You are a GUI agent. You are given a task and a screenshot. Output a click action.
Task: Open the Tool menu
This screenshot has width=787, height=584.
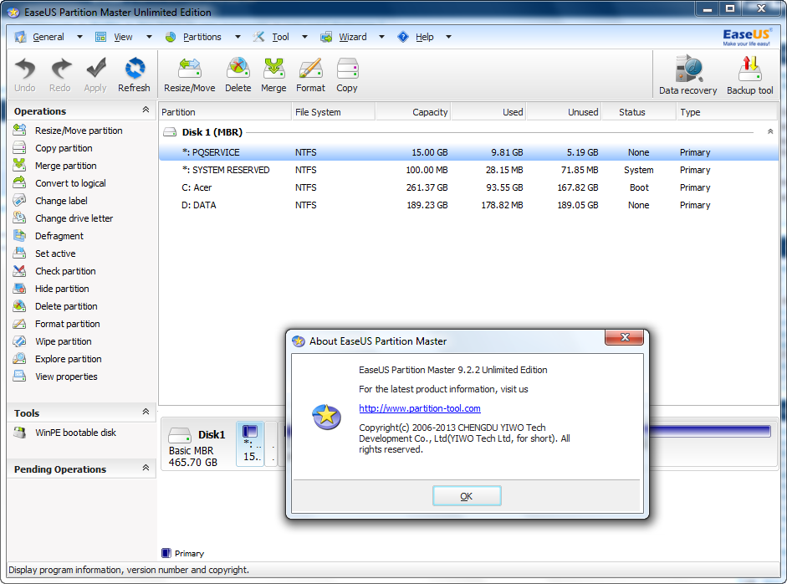[280, 37]
